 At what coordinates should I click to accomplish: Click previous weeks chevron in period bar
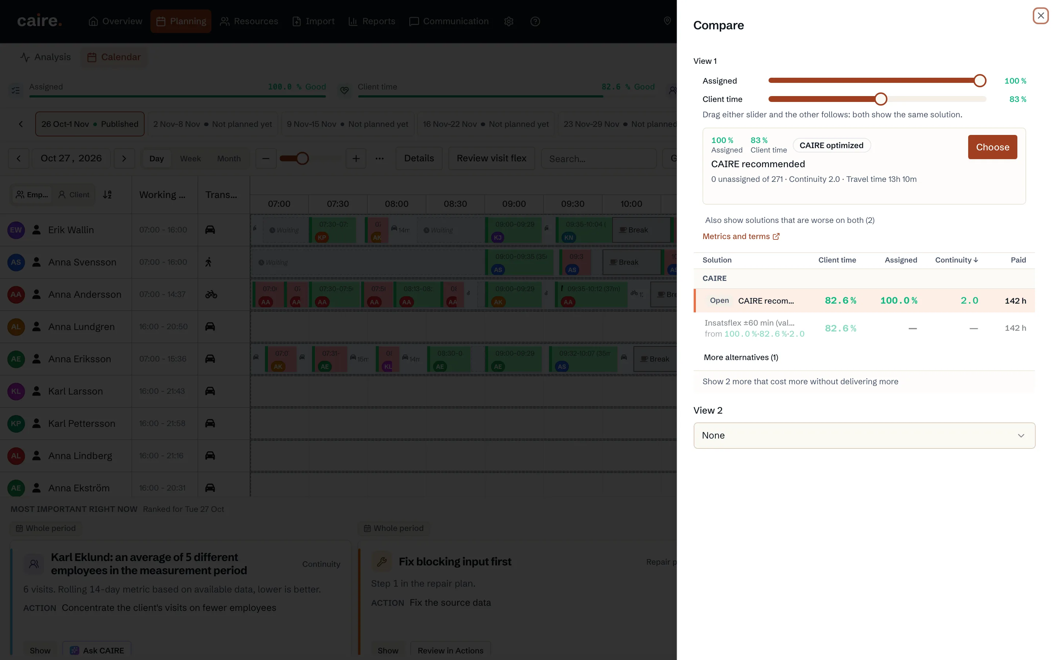tap(21, 124)
